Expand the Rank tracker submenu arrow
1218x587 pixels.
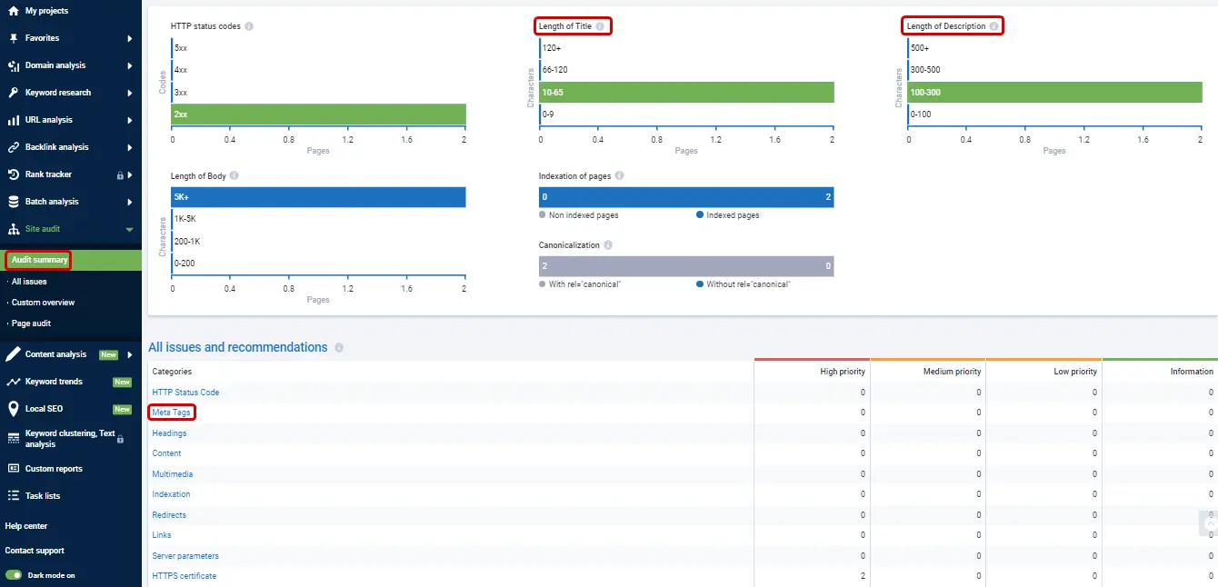click(x=130, y=174)
